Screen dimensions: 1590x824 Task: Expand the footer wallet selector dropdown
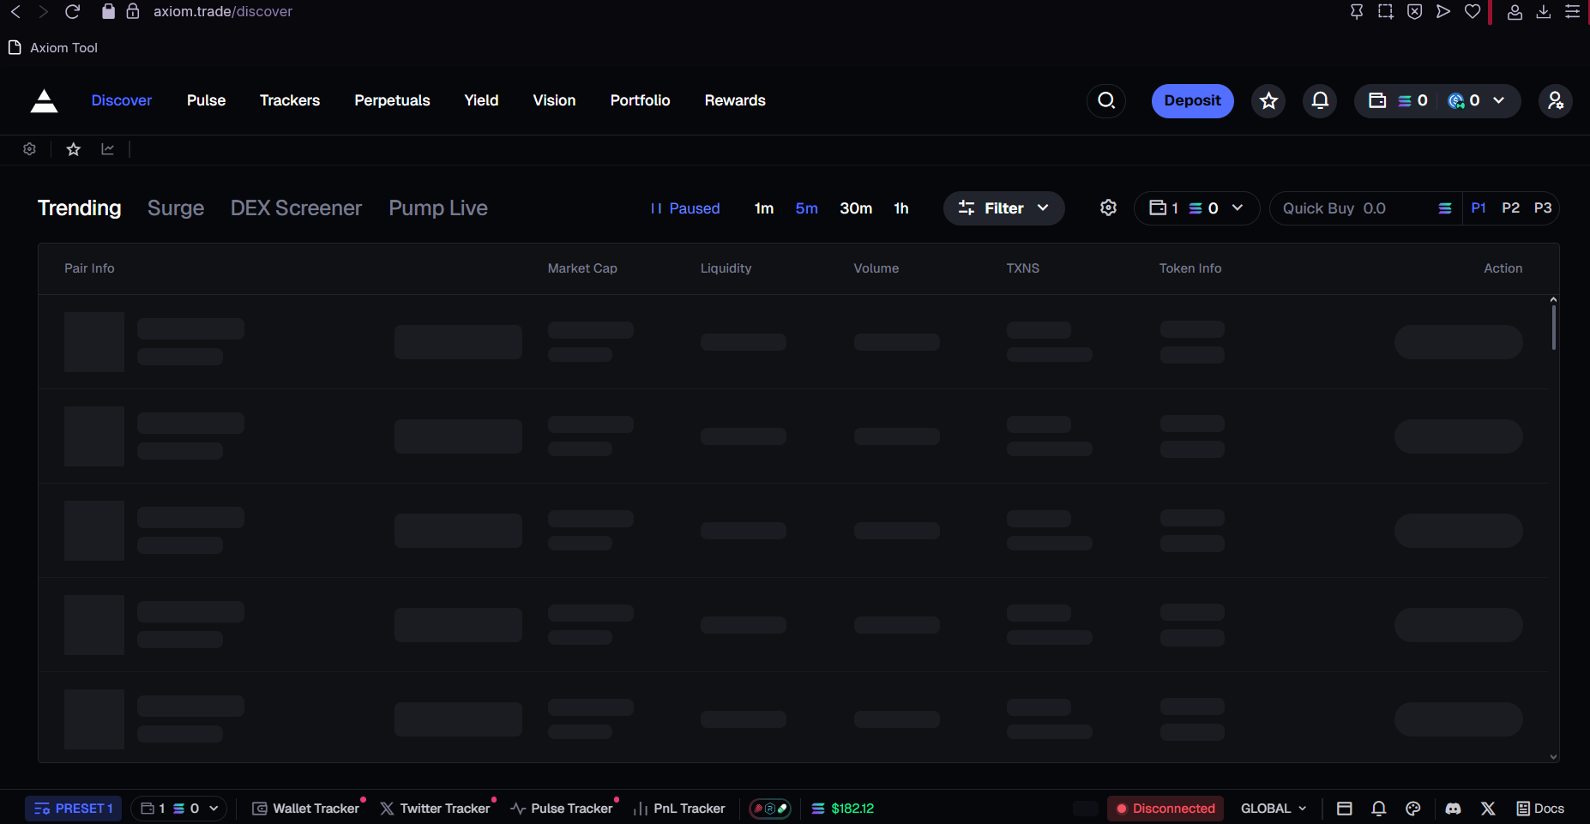pyautogui.click(x=178, y=809)
